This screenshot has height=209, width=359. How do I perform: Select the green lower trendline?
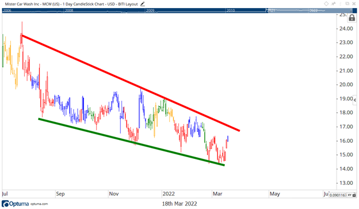131,142
